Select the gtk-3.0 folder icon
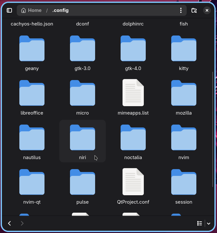Viewport: 217px width, 233px height. (x=83, y=48)
